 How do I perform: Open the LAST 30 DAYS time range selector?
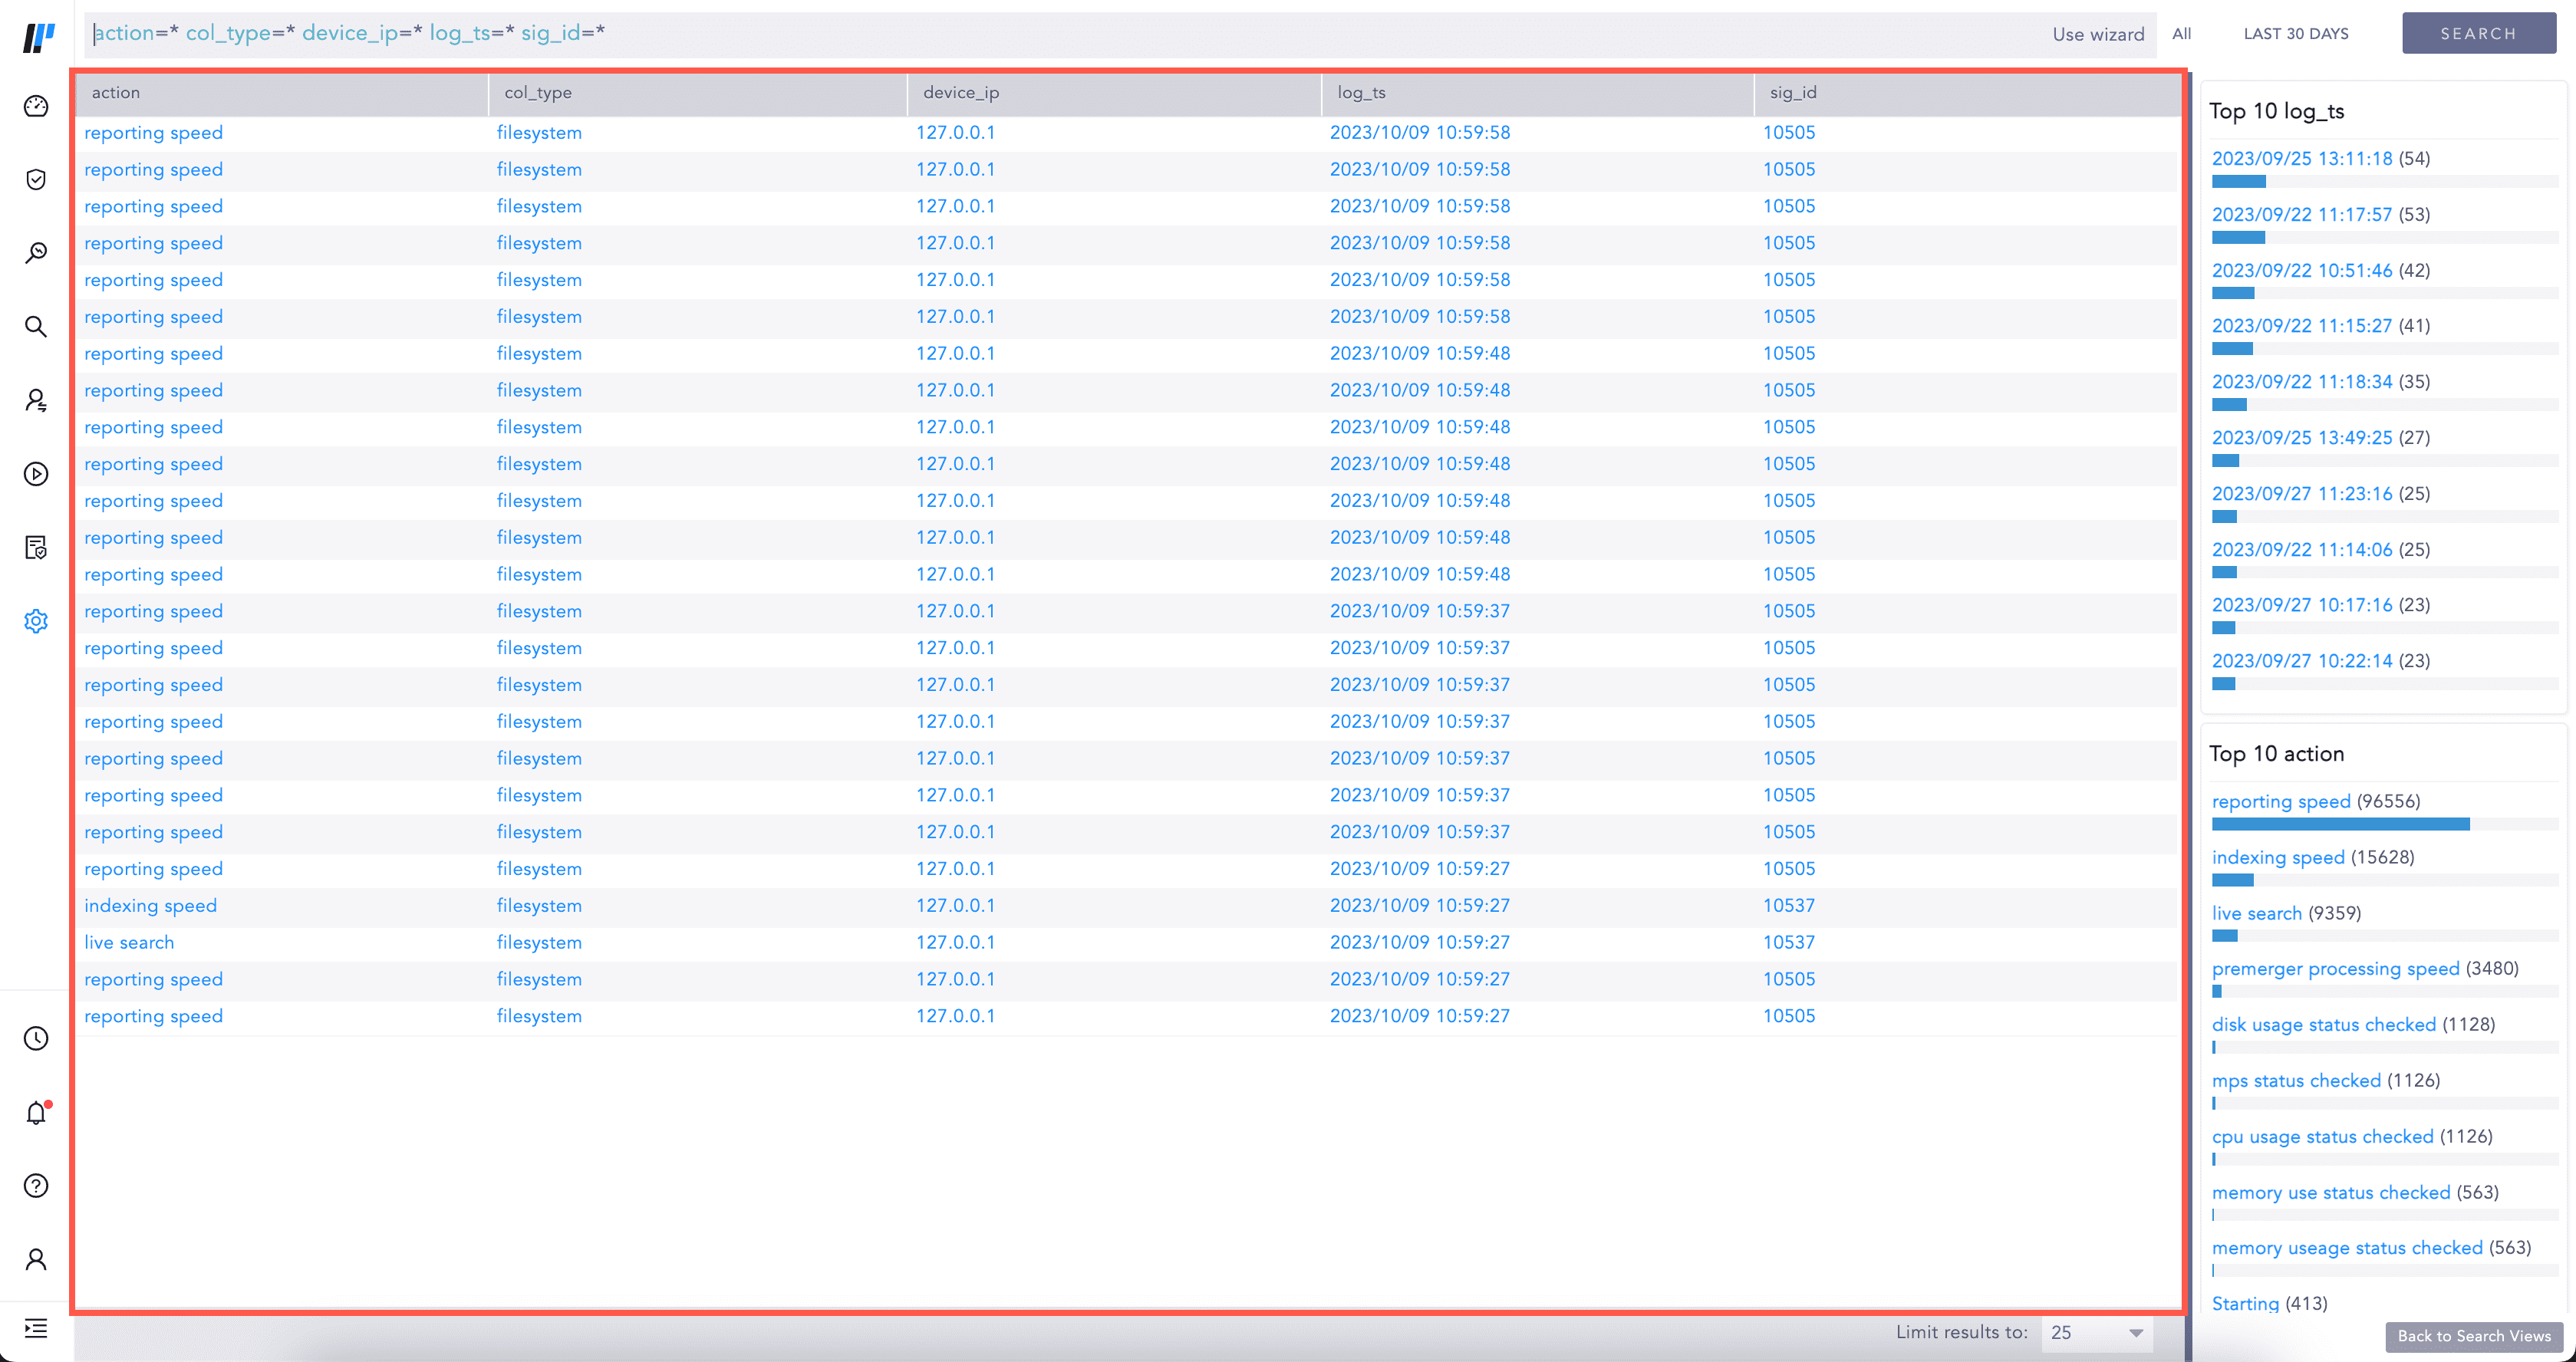click(x=2296, y=33)
